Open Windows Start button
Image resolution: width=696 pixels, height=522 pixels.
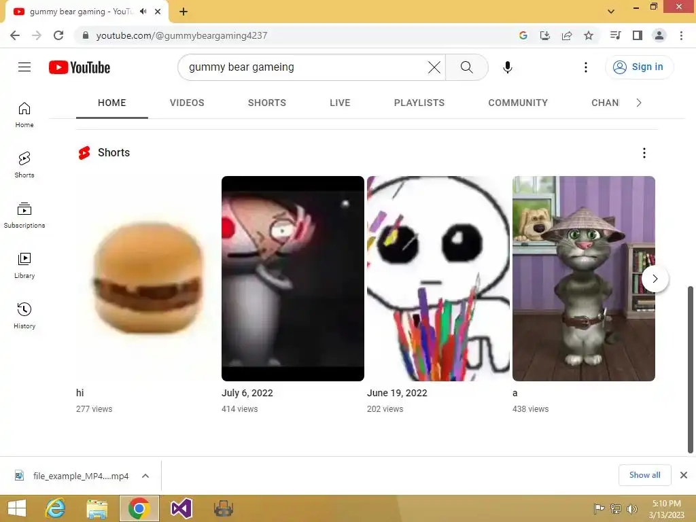(17, 508)
